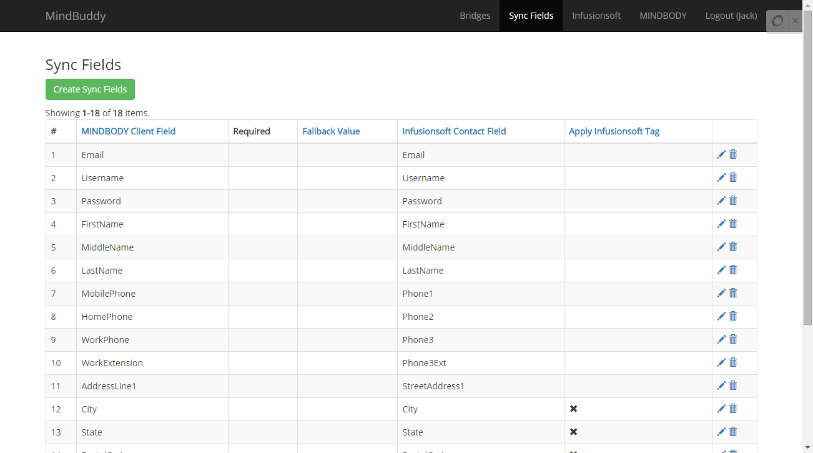Delete the Username sync field row
The image size is (813, 453).
click(x=733, y=177)
